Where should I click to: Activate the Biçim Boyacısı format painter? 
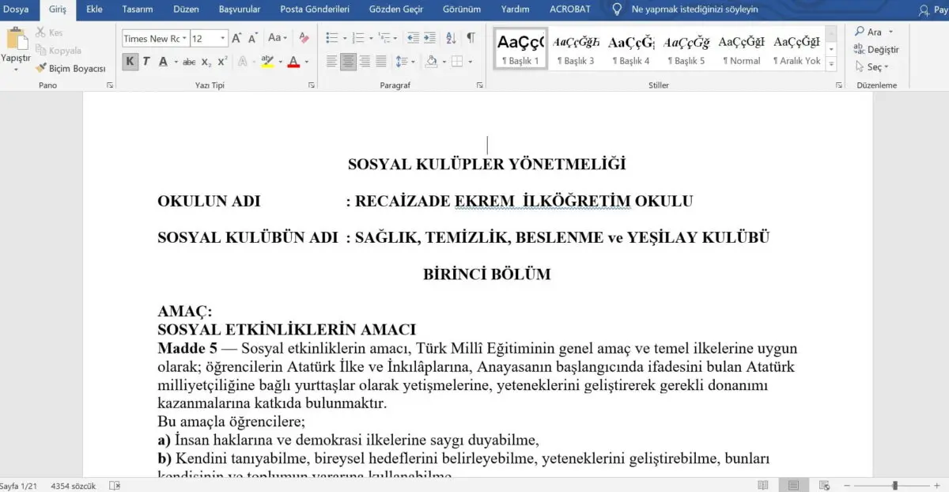[70, 68]
